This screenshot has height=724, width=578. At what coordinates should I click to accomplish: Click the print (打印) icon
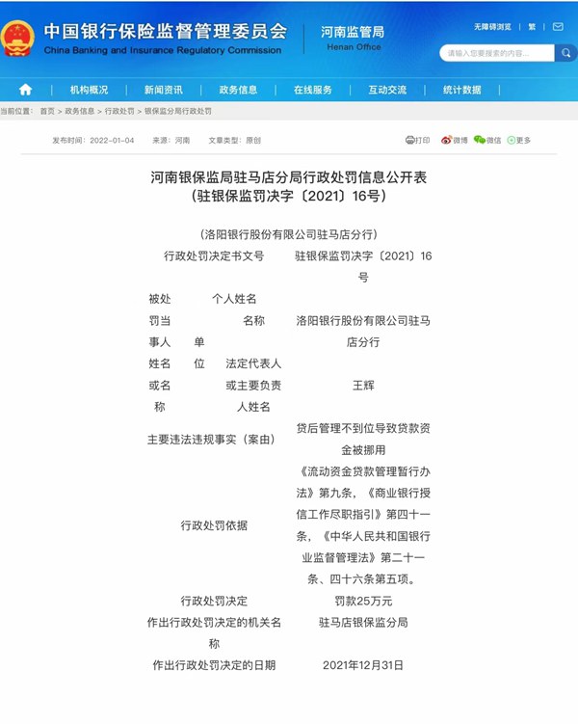click(x=417, y=141)
